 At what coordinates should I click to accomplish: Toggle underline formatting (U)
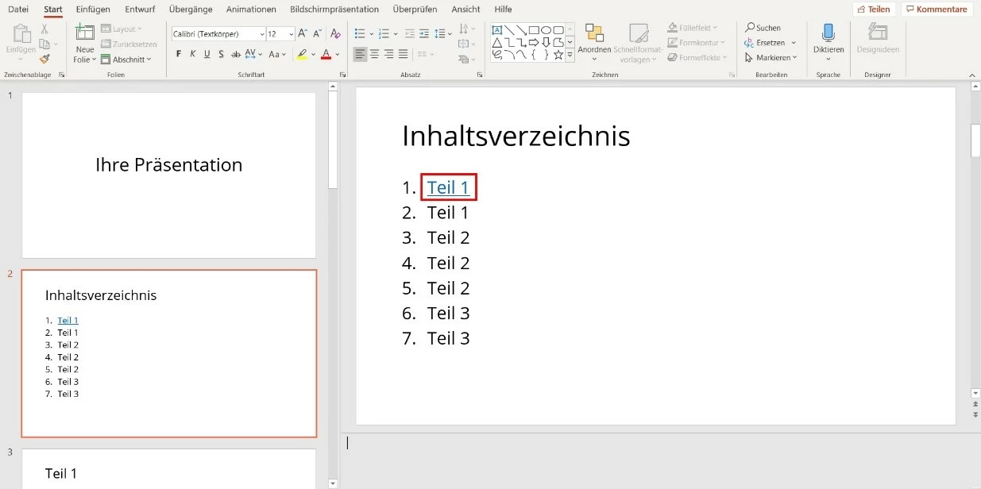pyautogui.click(x=207, y=54)
